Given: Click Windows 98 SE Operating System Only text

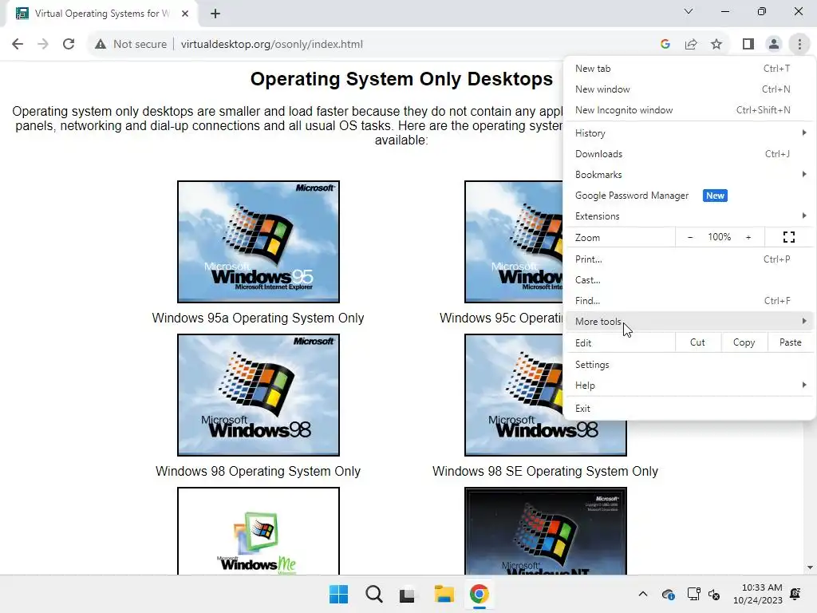Looking at the screenshot, I should [545, 471].
